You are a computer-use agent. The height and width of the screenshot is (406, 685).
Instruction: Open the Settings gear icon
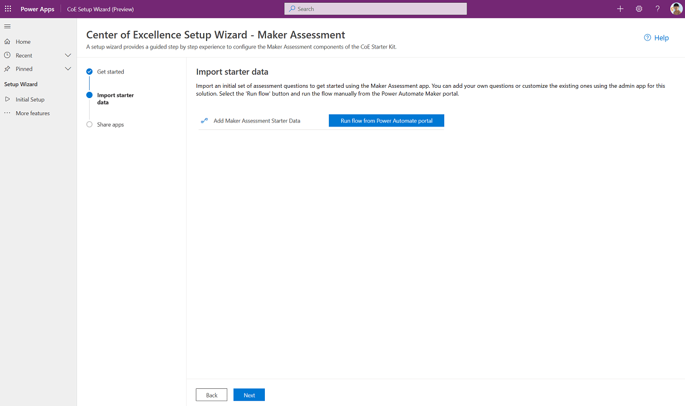tap(639, 9)
